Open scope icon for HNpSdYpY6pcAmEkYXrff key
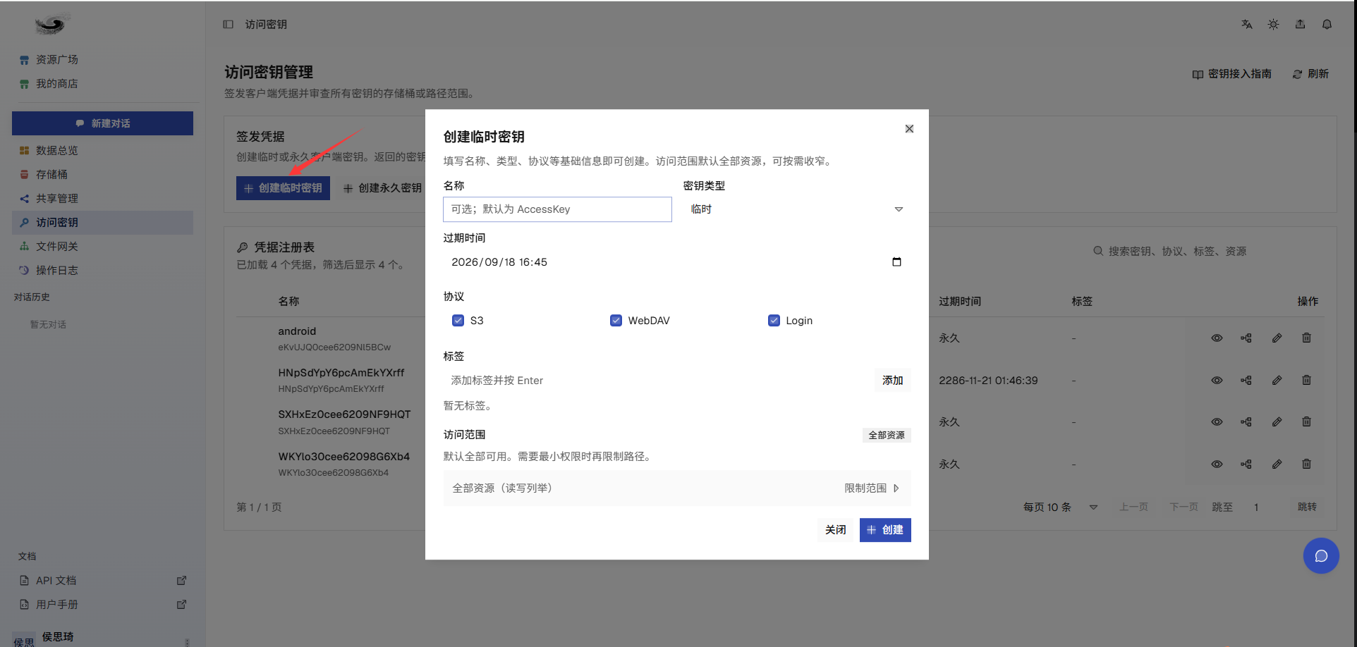This screenshot has width=1357, height=647. [x=1246, y=380]
